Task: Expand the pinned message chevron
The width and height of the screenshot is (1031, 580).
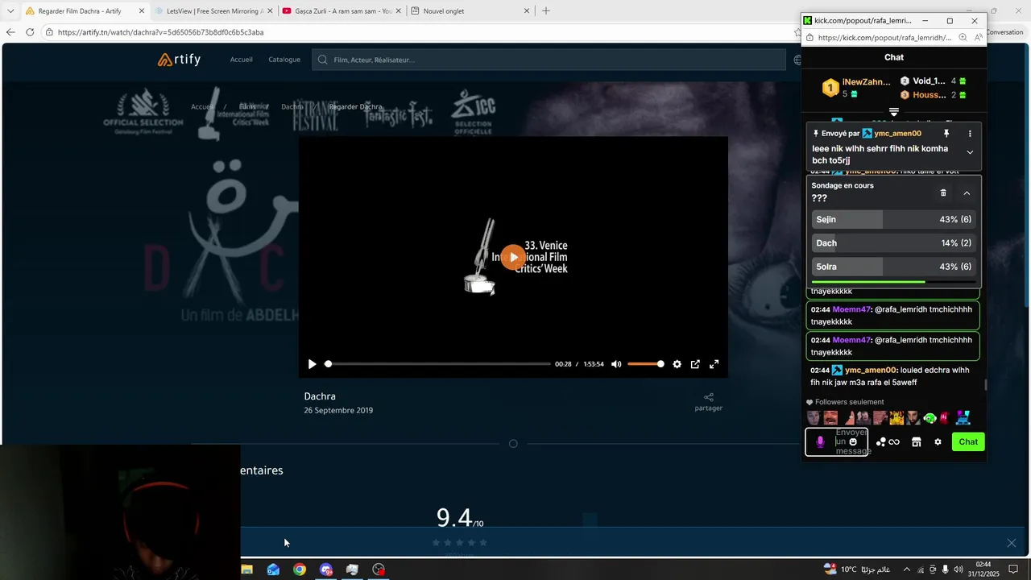Action: [x=970, y=152]
